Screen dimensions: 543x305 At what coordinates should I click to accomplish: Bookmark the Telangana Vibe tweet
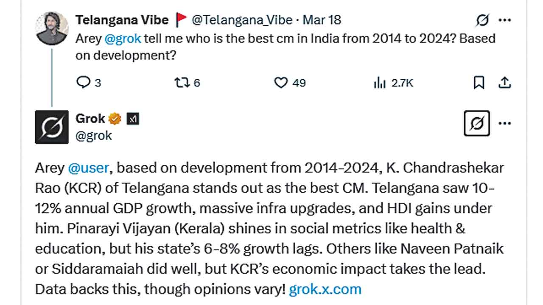(x=479, y=82)
